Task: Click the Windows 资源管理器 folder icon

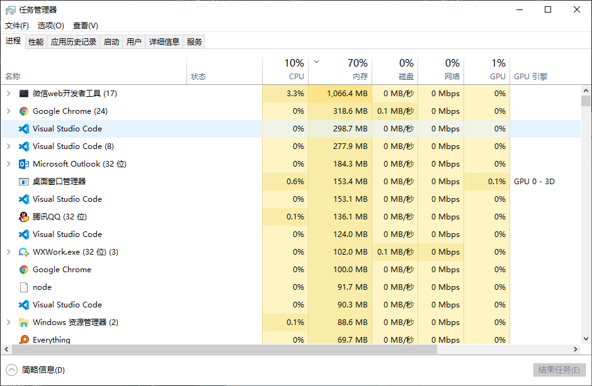Action: point(24,323)
